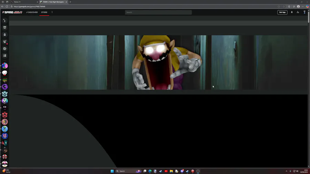
Task: Click the Game Jolt logo
Action: tap(12, 12)
